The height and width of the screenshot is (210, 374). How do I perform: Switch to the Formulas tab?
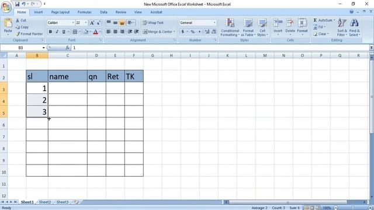tap(84, 12)
